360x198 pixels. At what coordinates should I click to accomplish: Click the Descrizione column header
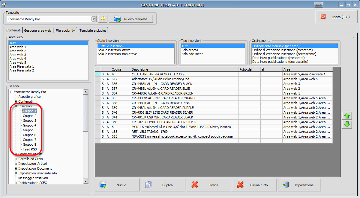click(x=185, y=69)
